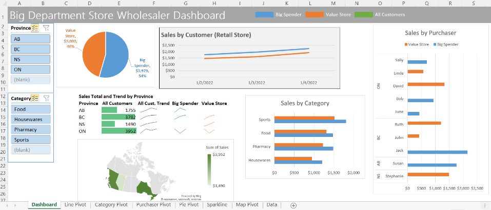Clear the Category slicer filter

click(x=46, y=98)
